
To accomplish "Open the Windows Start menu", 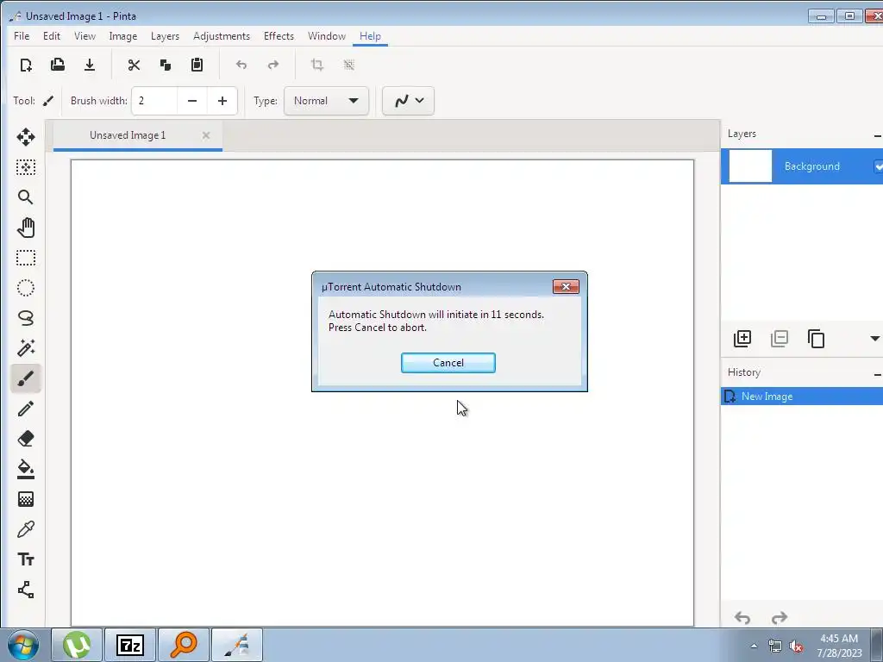I will click(22, 645).
